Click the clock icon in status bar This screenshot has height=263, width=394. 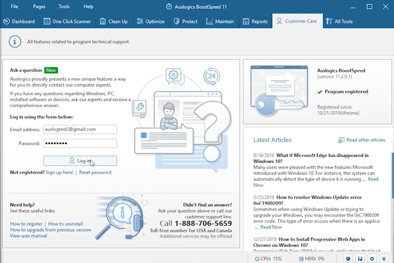pos(348,259)
